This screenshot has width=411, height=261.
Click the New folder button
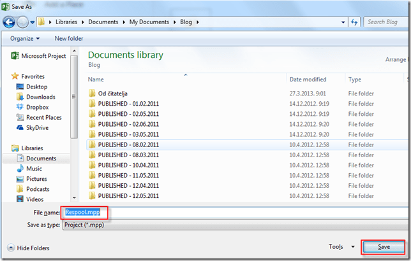point(69,38)
